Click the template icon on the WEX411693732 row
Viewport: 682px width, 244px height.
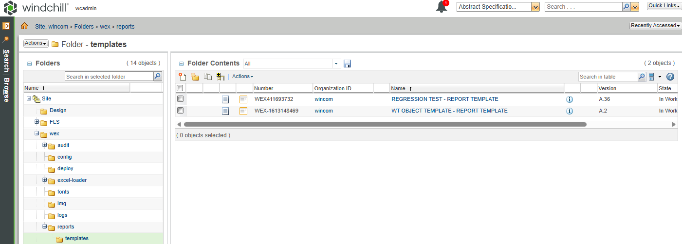coord(243,99)
